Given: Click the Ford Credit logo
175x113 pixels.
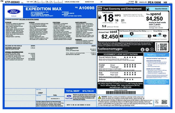Looking at the screenshot, I should pos(69,97).
